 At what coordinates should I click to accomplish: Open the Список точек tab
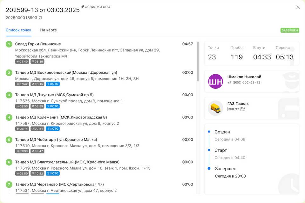(x=18, y=30)
